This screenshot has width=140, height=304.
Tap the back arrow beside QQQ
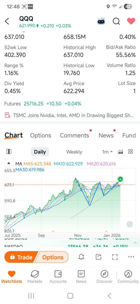7,21
